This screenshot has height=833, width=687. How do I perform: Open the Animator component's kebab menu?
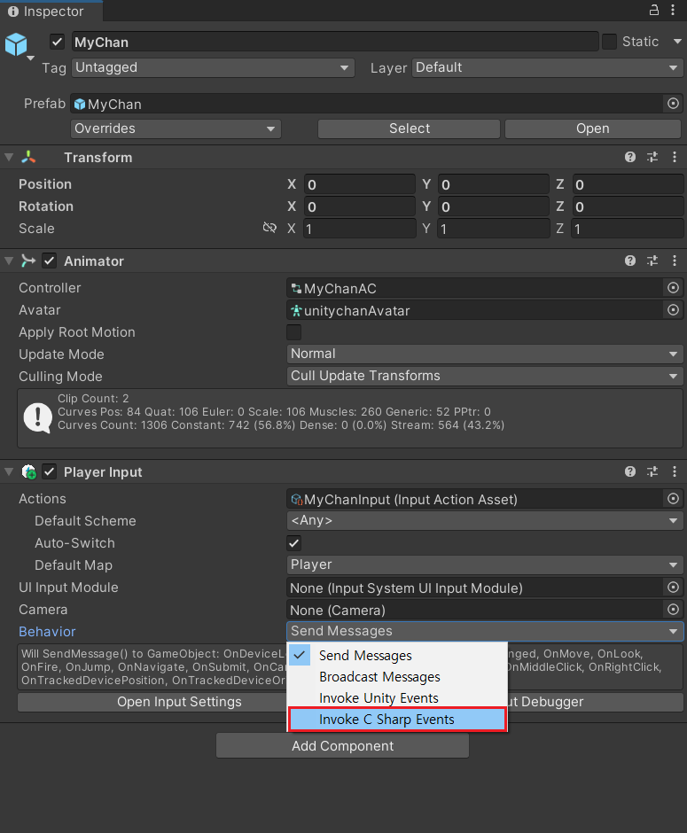click(675, 261)
